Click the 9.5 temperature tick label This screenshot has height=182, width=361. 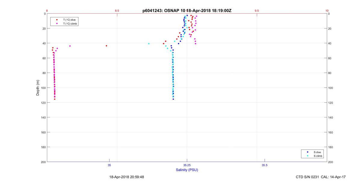pos(257,11)
